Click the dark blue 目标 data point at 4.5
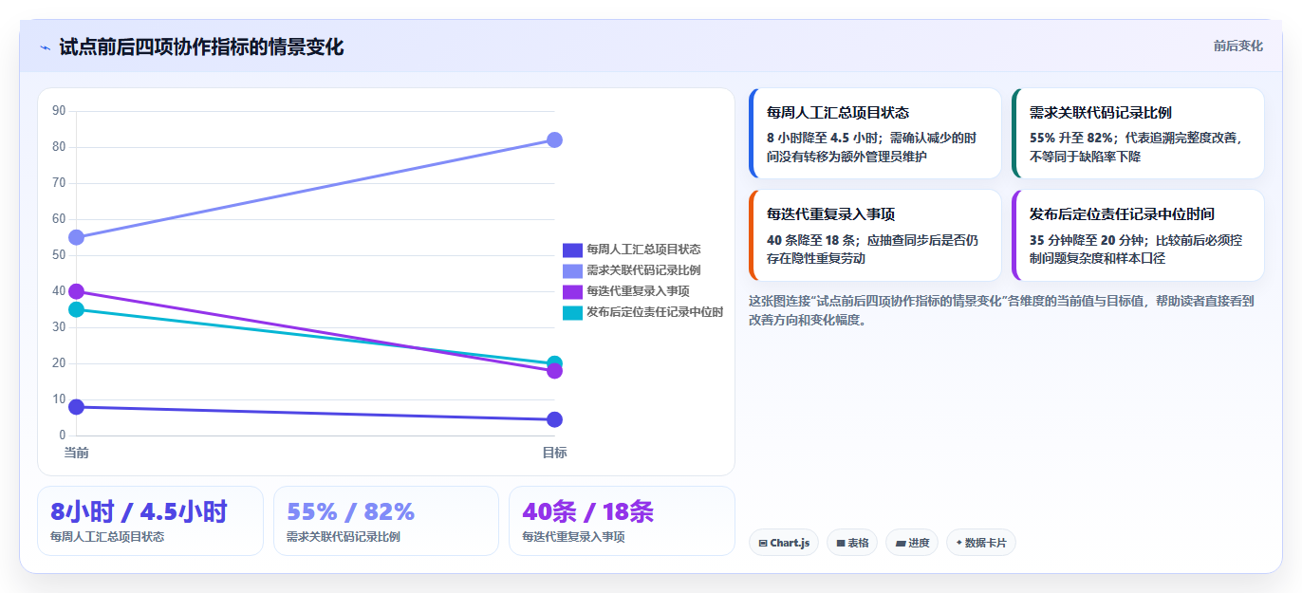Viewport: 1302px width, 593px height. [x=555, y=419]
